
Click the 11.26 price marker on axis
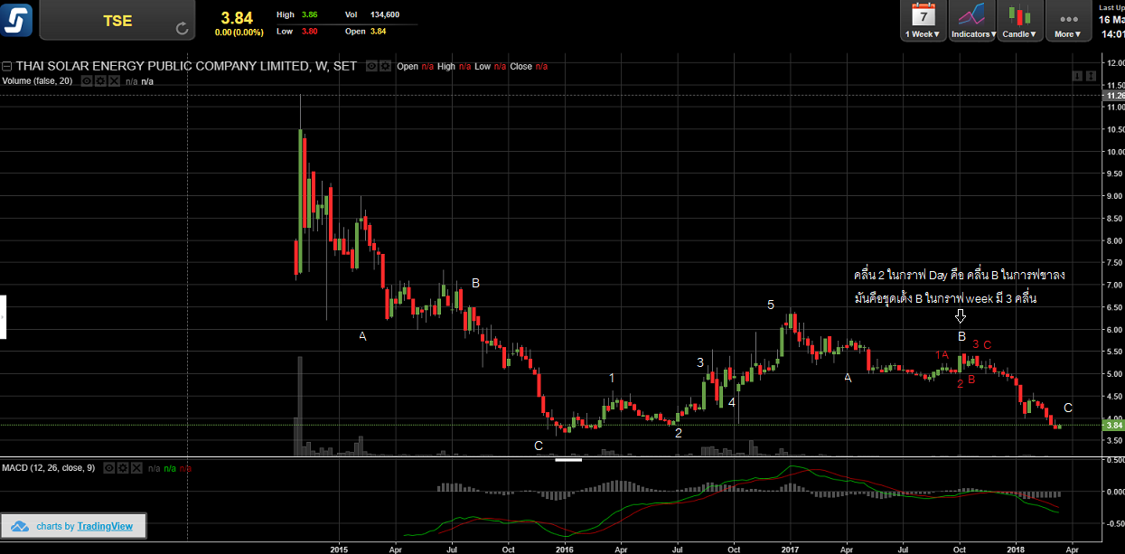click(x=1113, y=95)
